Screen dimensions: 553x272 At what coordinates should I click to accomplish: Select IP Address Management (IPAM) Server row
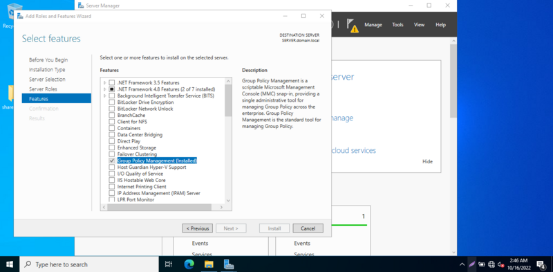click(x=159, y=193)
